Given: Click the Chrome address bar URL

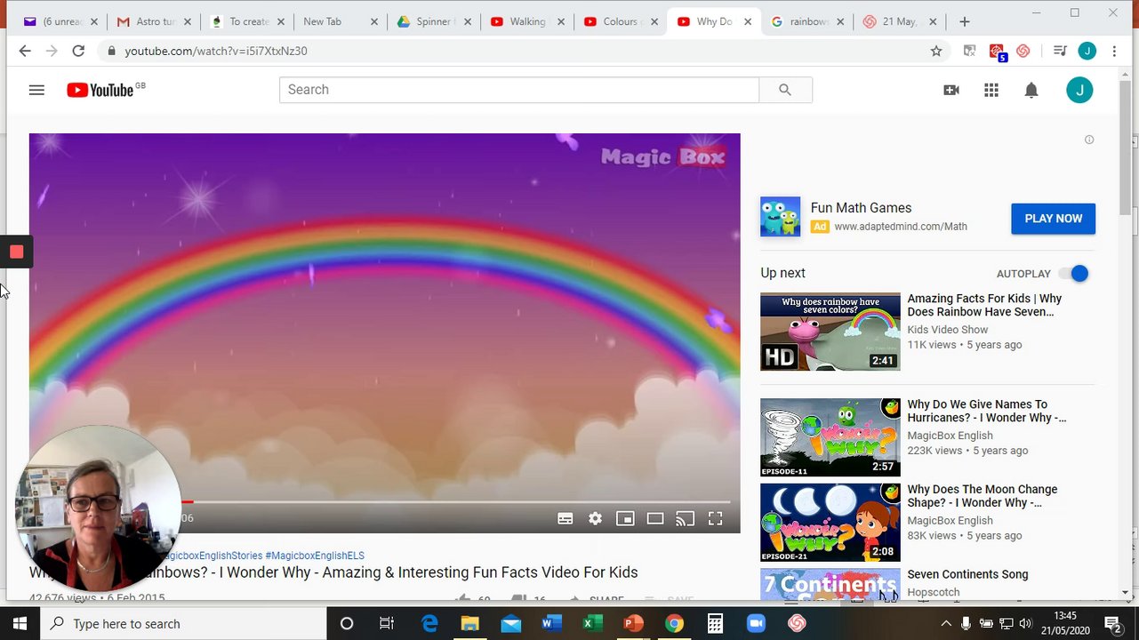Looking at the screenshot, I should pos(216,52).
